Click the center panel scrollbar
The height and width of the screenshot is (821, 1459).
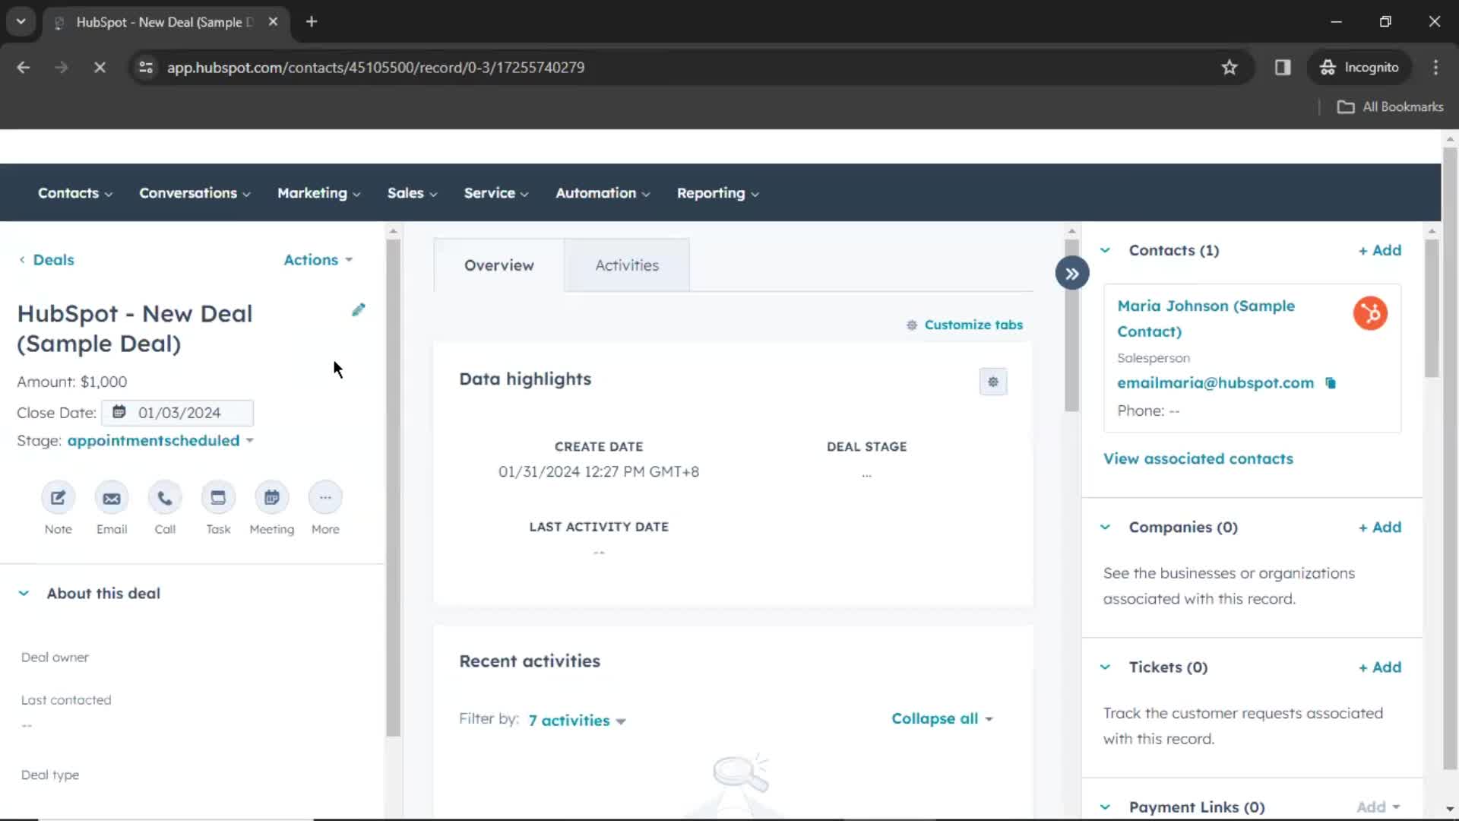coord(1071,325)
